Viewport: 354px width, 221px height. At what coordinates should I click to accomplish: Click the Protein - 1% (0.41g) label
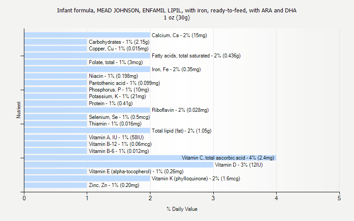click(111, 103)
